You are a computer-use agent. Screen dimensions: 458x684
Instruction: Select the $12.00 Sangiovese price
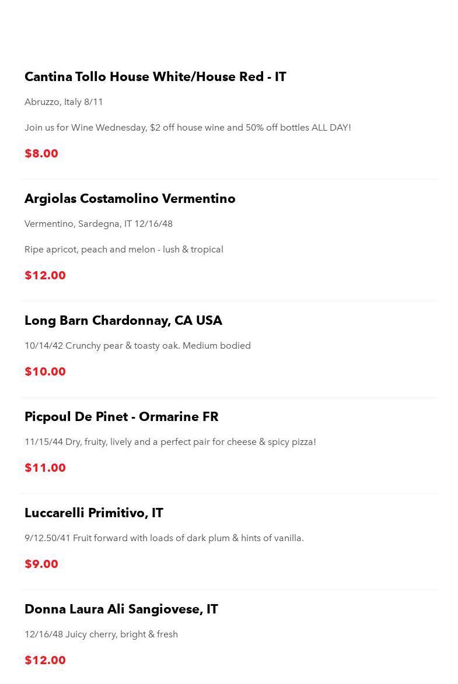45,660
